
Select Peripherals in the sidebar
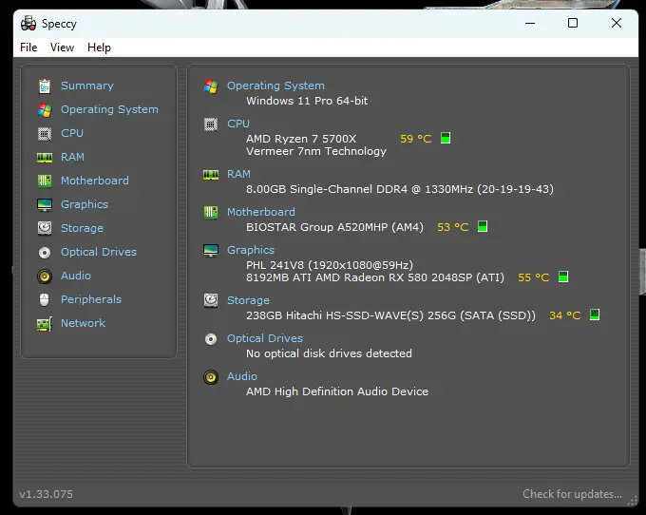coord(91,299)
